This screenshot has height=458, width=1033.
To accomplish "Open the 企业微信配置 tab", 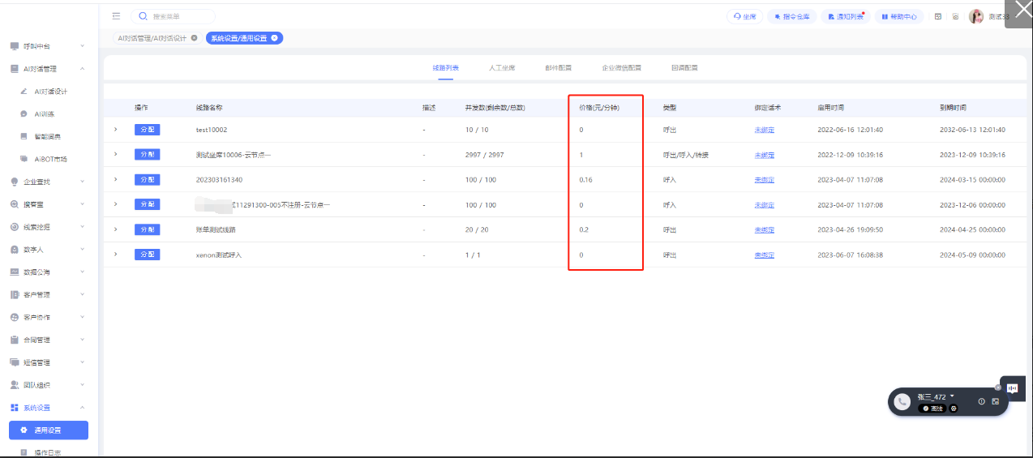I will 621,68.
